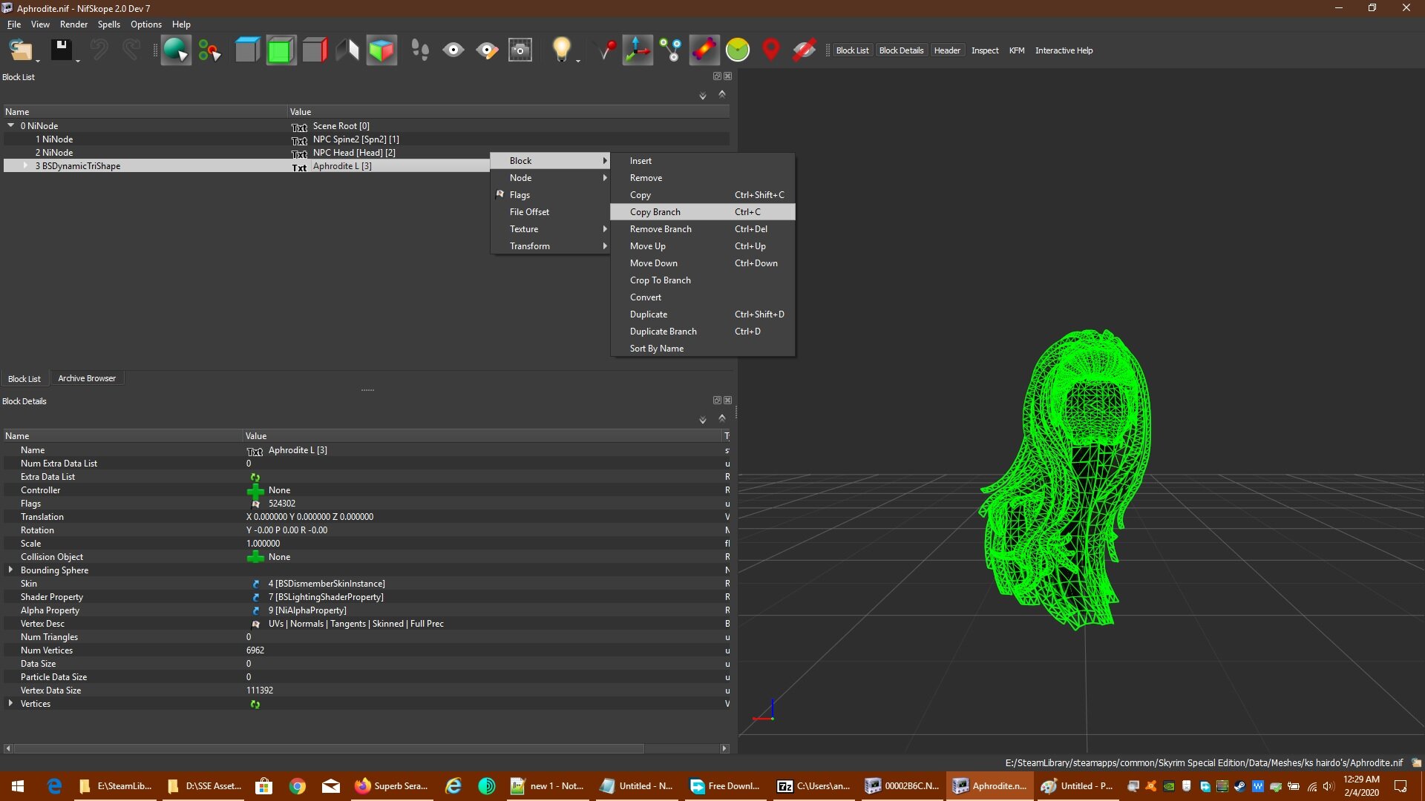Viewport: 1425px width, 801px height.
Task: Click the Interactive Help button
Action: 1064,50
